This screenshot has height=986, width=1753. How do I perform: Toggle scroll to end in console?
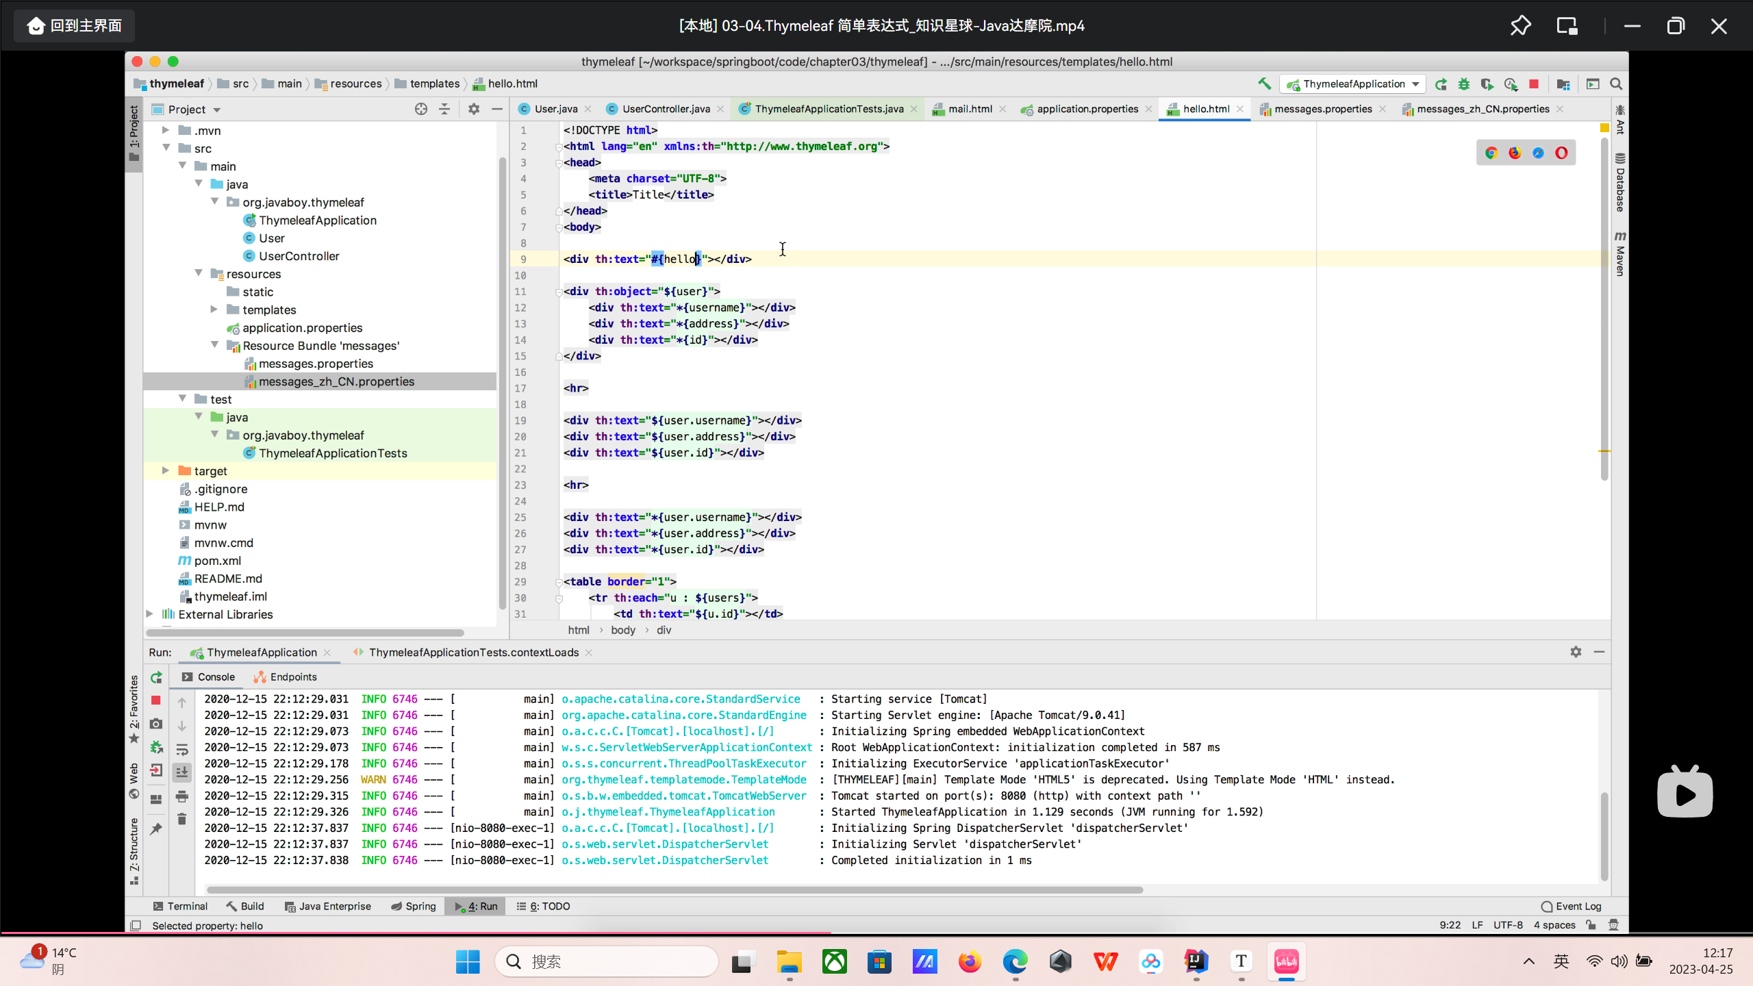[x=181, y=772]
